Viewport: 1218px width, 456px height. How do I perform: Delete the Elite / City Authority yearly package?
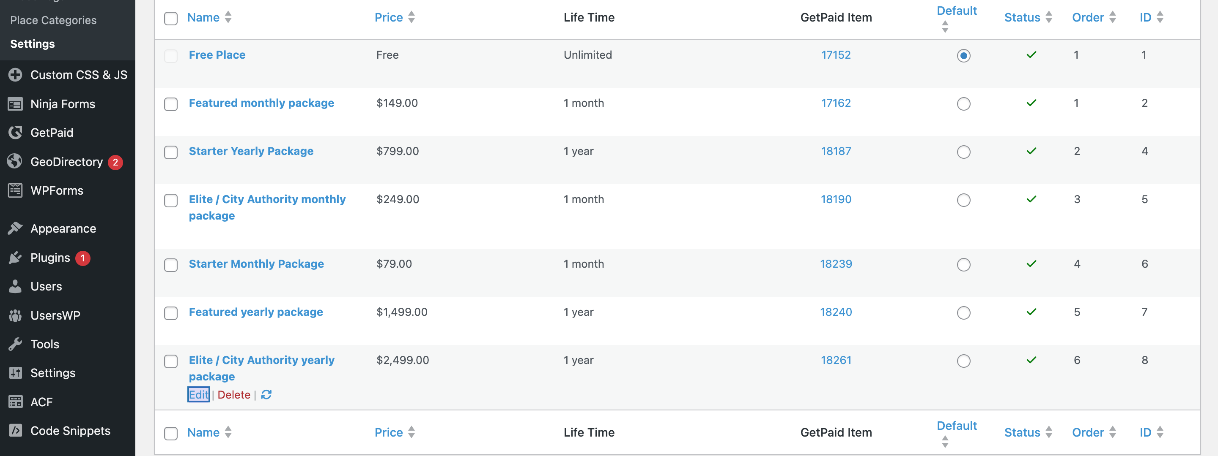(233, 395)
